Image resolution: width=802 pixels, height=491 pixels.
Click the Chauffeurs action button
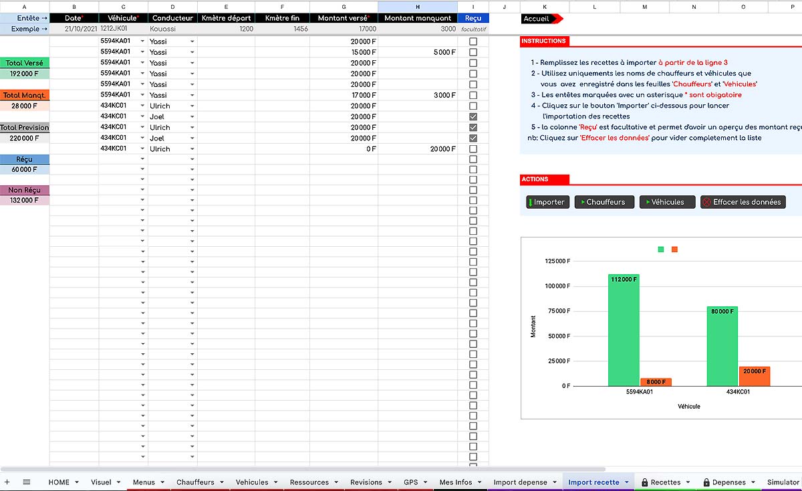click(x=604, y=202)
